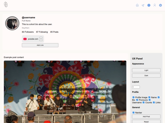Toggle the Profile Image checkbox
This screenshot has height=123, width=165.
tap(134, 97)
